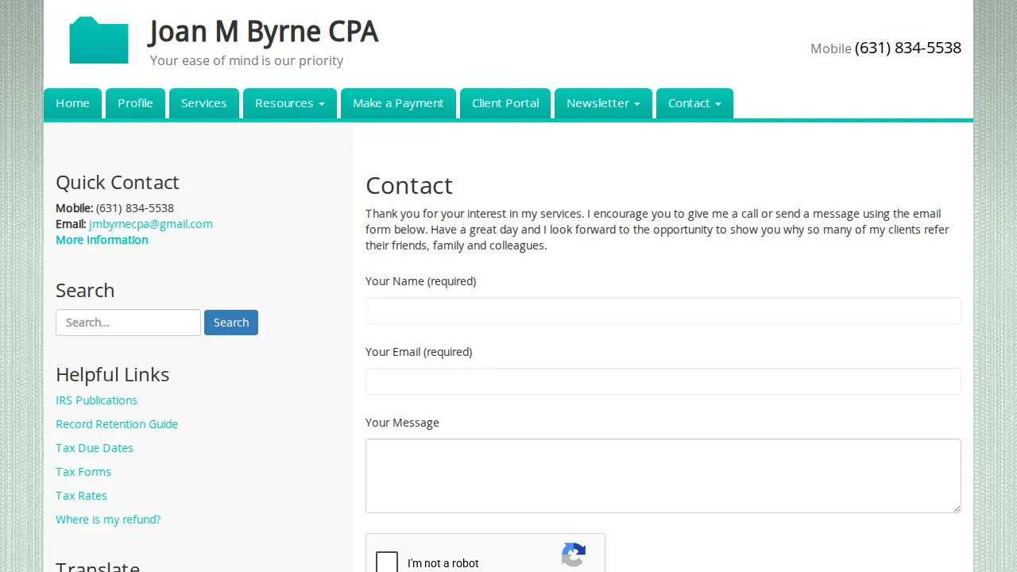The height and width of the screenshot is (572, 1017).
Task: Open the Profile page
Action: [135, 103]
